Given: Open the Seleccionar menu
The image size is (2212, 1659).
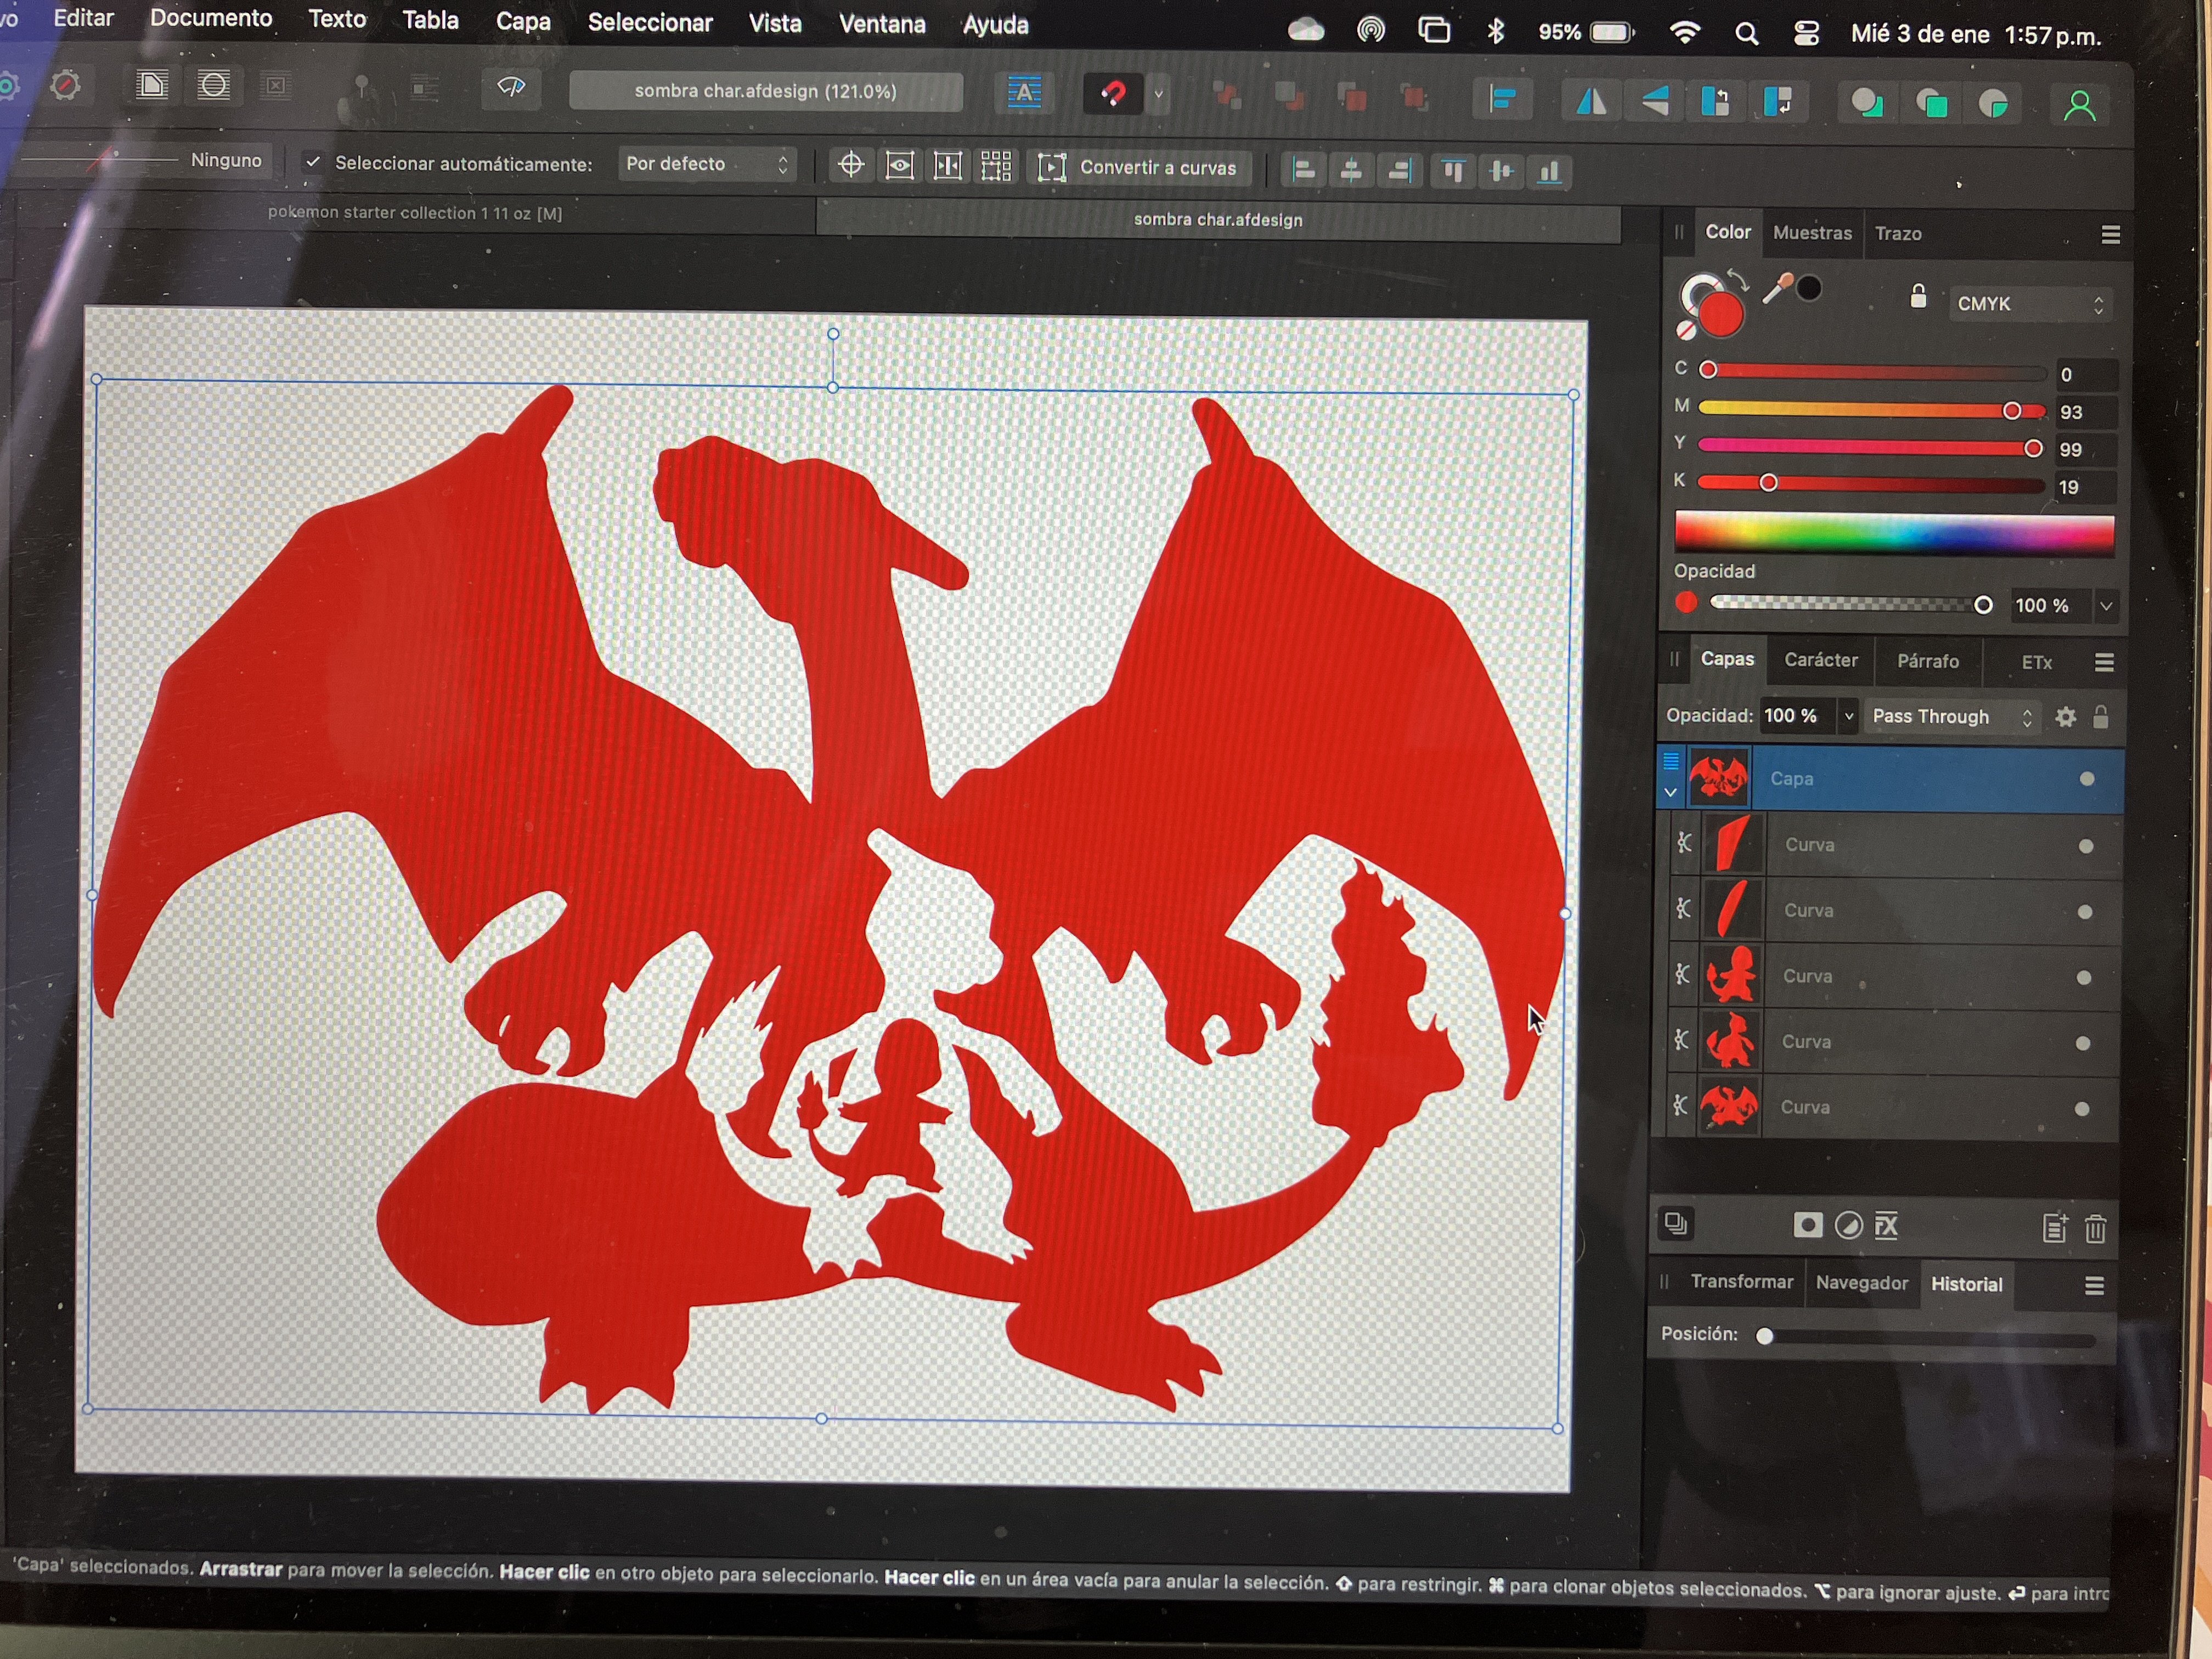Looking at the screenshot, I should [650, 23].
